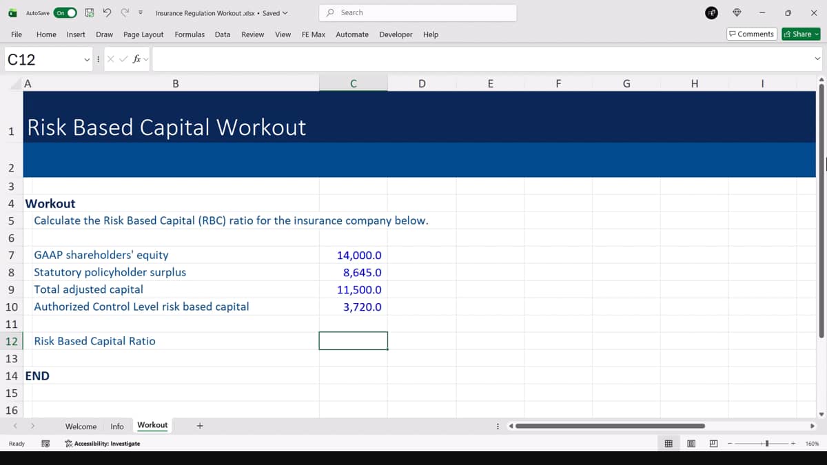Click the Insert Function fx icon
This screenshot has width=827, height=465.
coord(137,59)
